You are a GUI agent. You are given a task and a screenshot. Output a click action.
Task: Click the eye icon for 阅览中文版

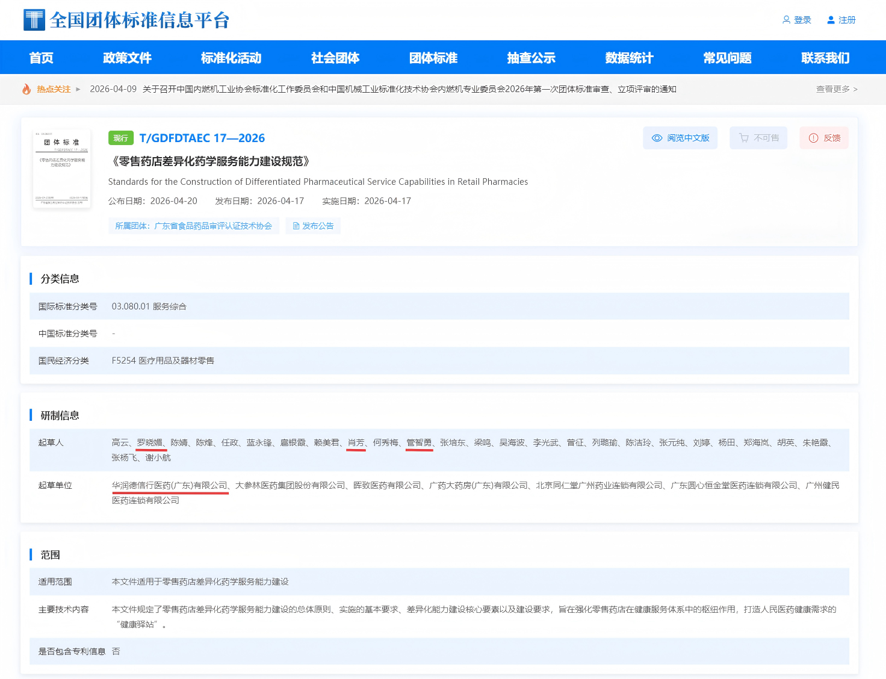coord(657,138)
